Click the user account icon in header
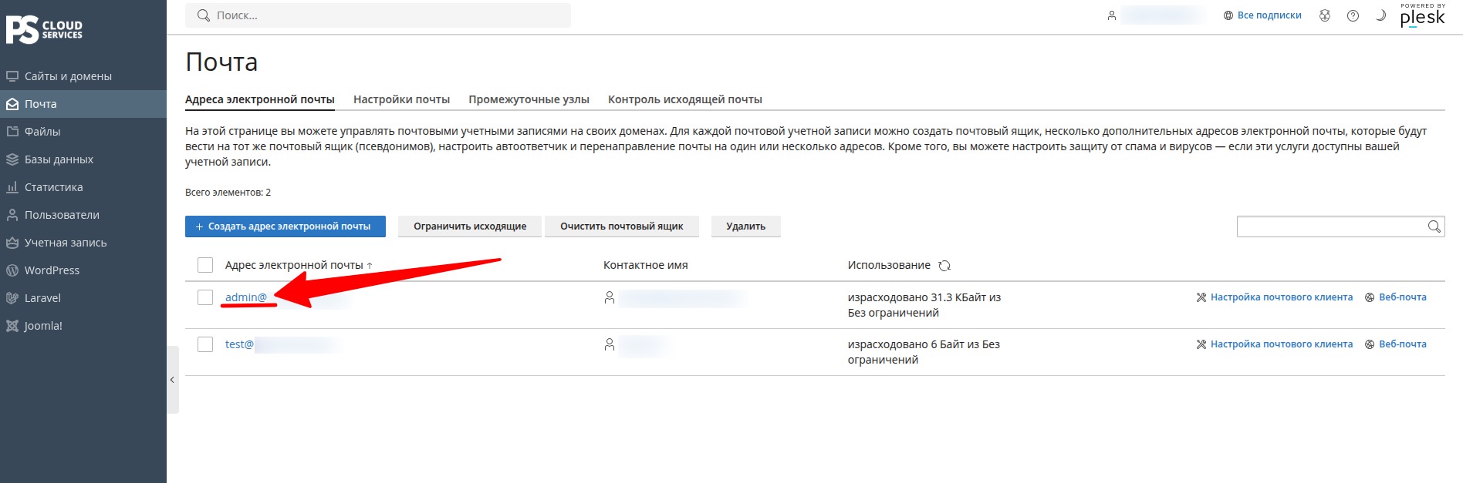This screenshot has height=483, width=1463. 1112,15
